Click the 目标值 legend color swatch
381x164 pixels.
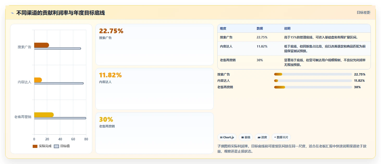coord(57,146)
